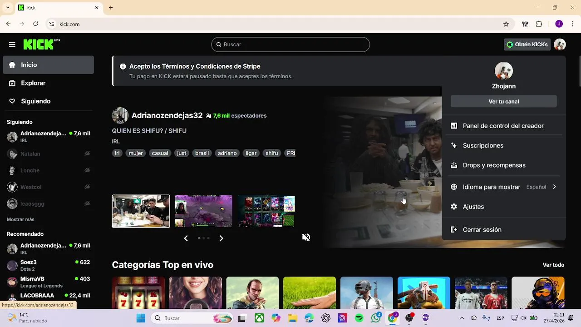Open MisrraVB recommended channel row
The height and width of the screenshot is (327, 581).
coord(49,282)
